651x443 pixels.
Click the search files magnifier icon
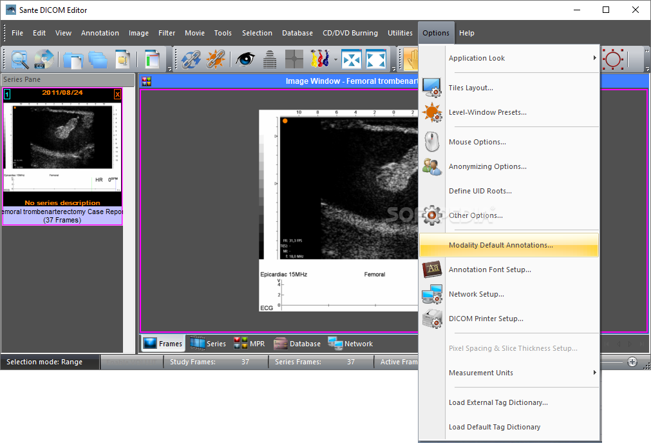19,59
